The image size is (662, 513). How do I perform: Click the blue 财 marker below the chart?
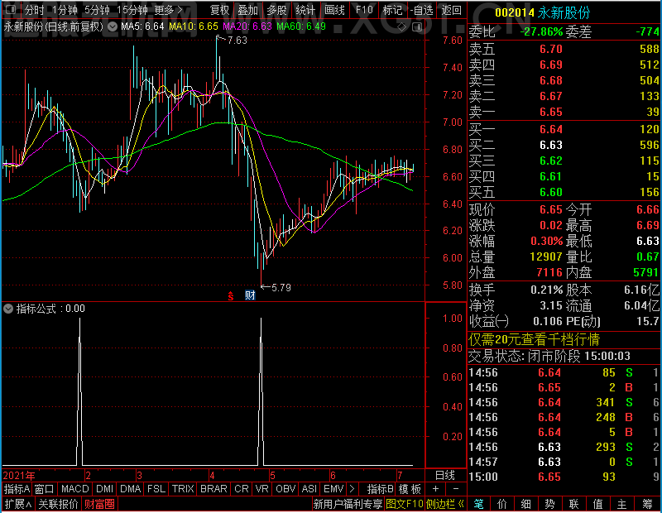pyautogui.click(x=250, y=295)
